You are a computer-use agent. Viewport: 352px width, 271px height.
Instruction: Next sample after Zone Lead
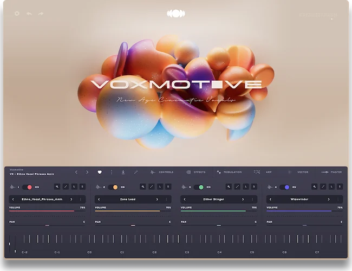157,199
